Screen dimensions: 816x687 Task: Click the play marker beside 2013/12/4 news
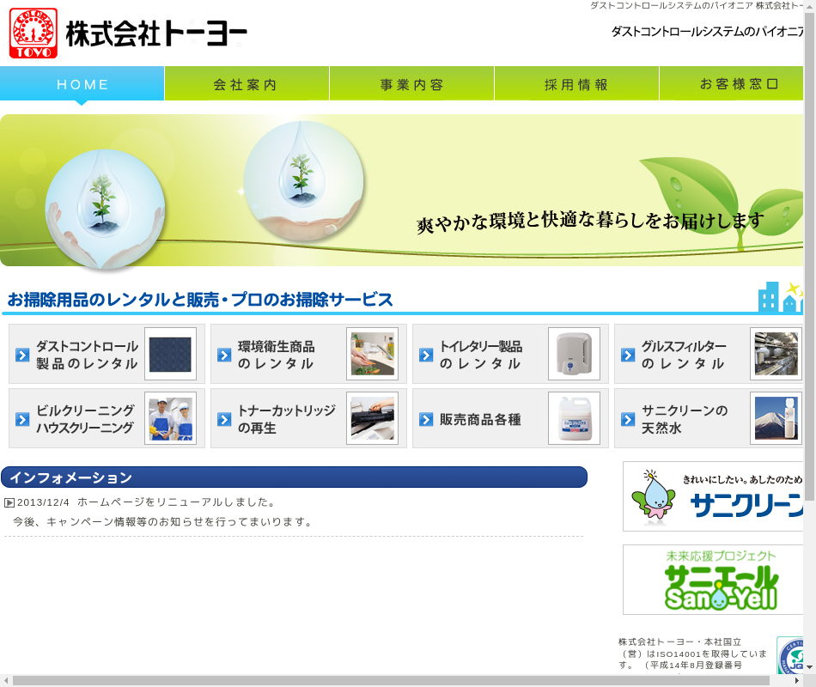(9, 502)
